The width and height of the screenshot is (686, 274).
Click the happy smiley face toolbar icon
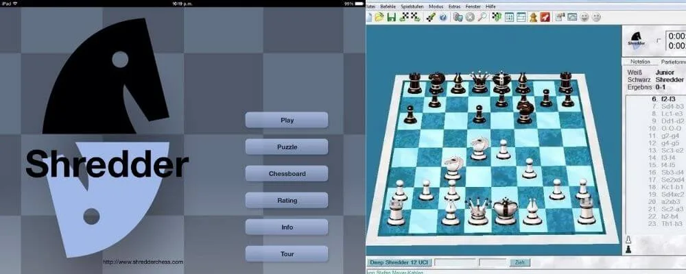pyautogui.click(x=584, y=17)
